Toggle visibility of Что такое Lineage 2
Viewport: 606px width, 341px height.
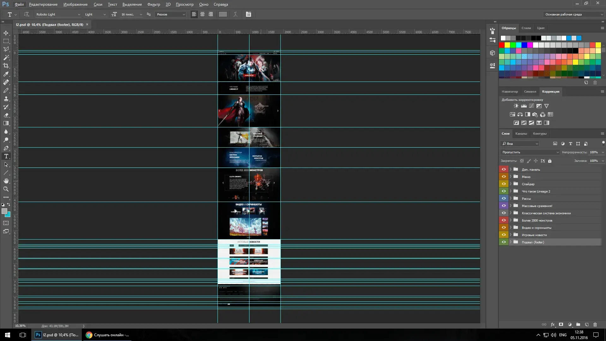[x=504, y=191]
